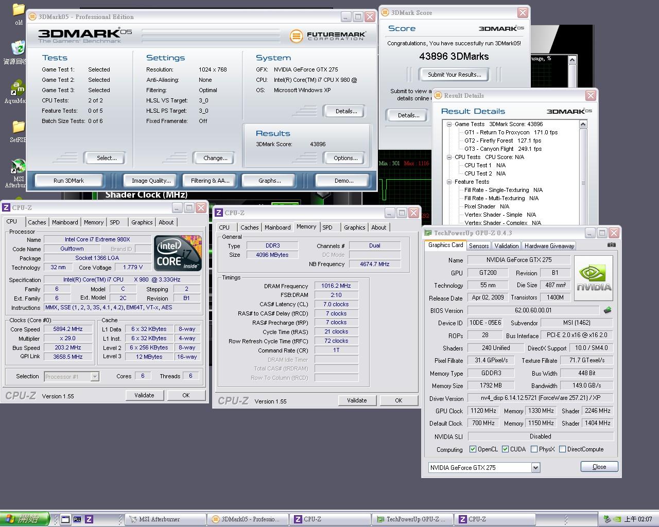
Task: Click the Filtering & AA button
Action: (x=210, y=181)
